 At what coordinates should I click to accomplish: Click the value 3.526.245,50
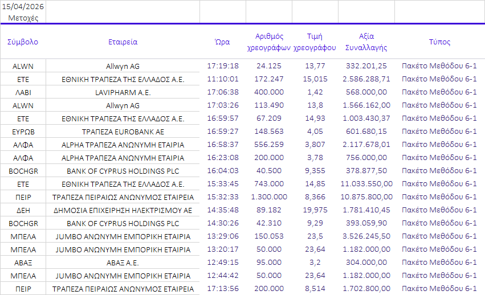pyautogui.click(x=366, y=236)
